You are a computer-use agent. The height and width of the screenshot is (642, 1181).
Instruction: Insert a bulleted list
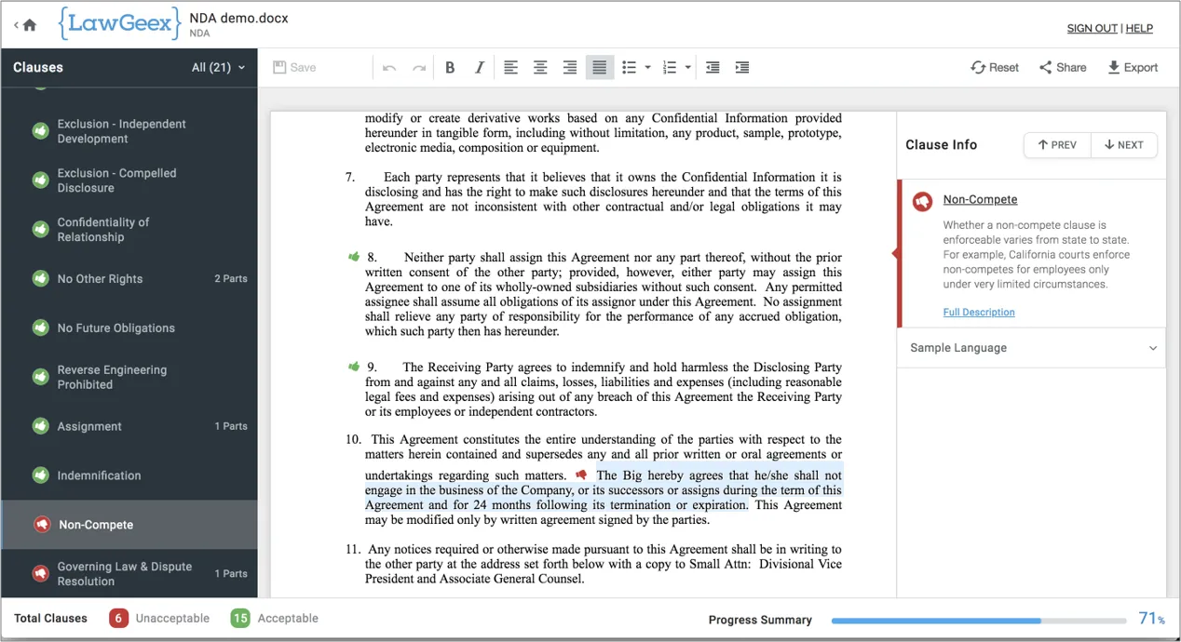[630, 68]
